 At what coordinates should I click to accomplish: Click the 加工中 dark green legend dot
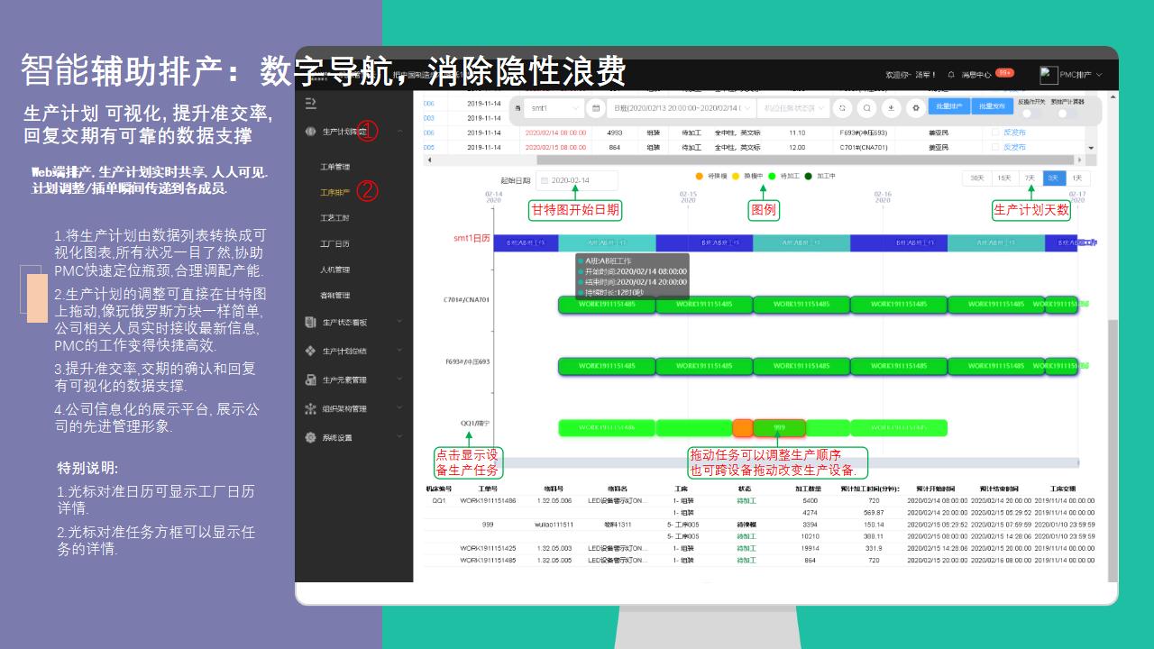click(809, 177)
